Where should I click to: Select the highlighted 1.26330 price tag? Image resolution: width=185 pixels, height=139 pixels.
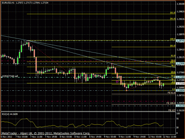tap(180, 105)
